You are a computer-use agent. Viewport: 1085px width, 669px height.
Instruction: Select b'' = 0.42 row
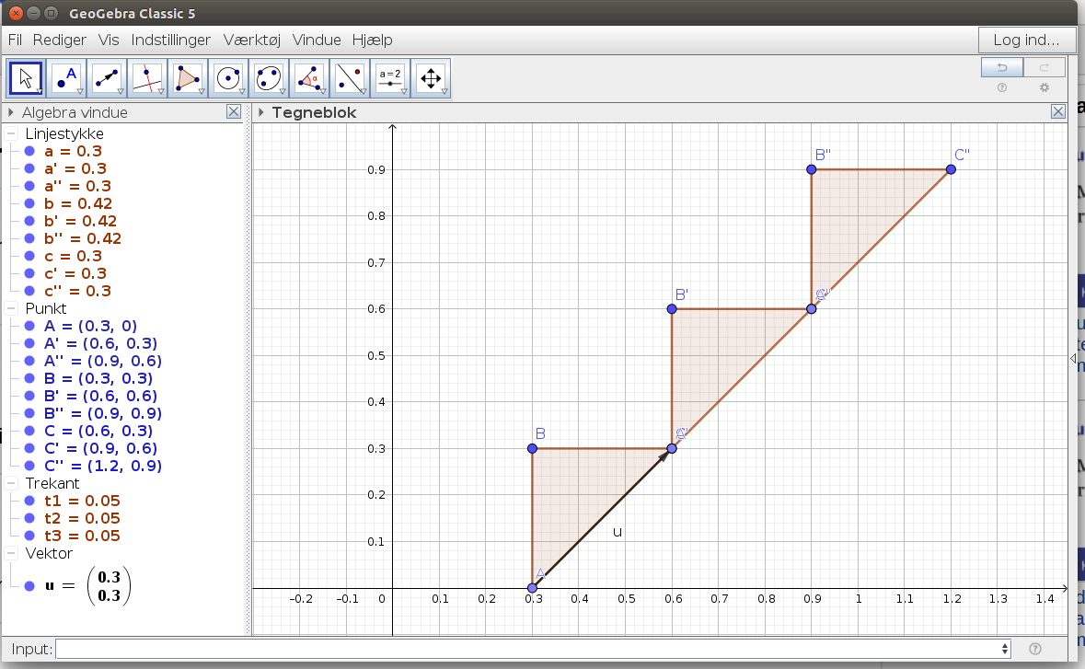point(82,238)
